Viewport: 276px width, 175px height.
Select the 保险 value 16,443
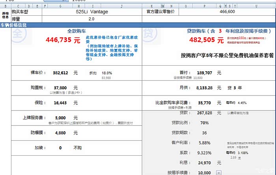(60, 103)
